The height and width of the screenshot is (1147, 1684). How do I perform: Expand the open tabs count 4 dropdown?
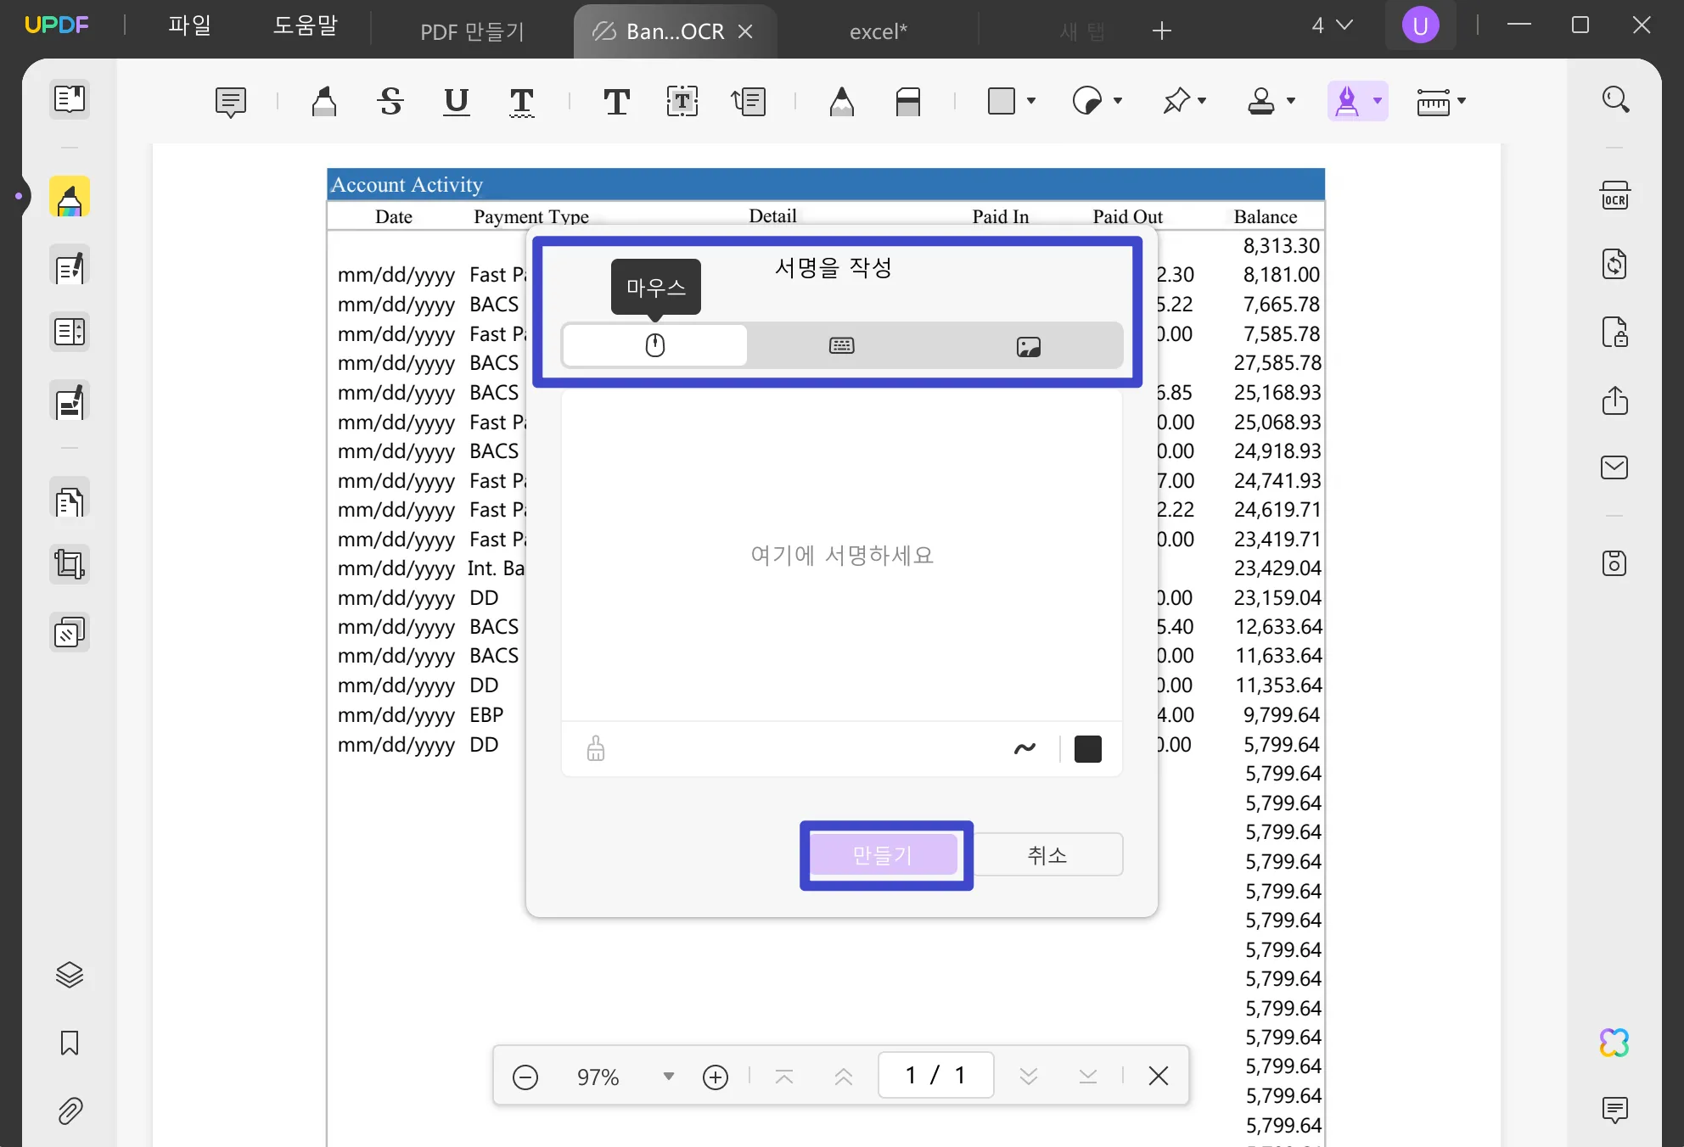tap(1332, 25)
